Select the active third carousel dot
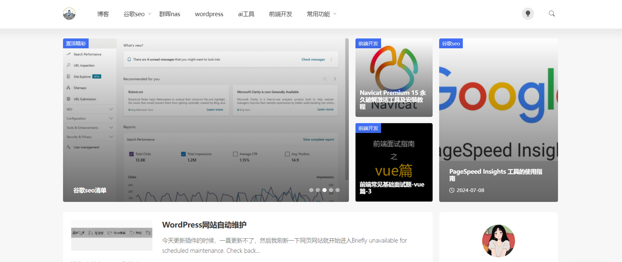 (x=325, y=190)
